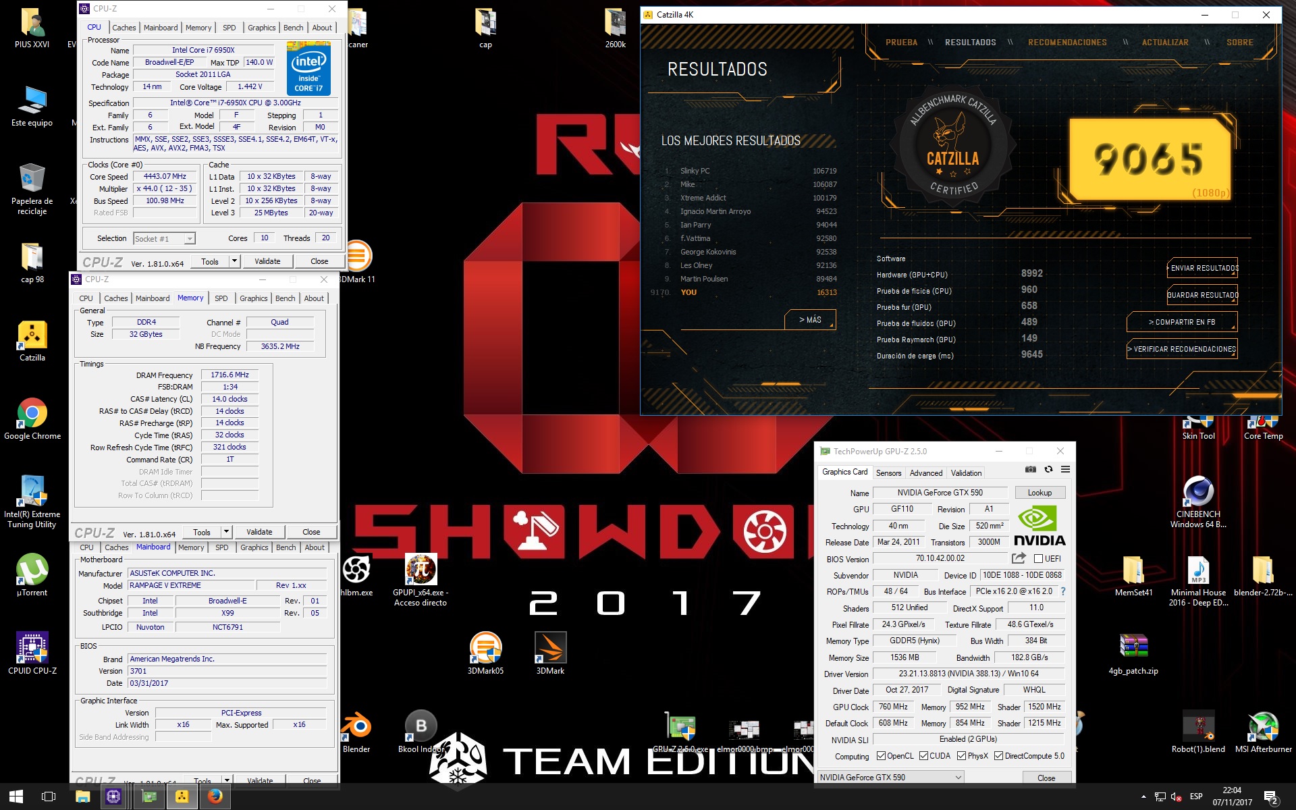This screenshot has width=1296, height=810.
Task: Click VERIFICAR RECOMENDACIONES button
Action: point(1182,349)
